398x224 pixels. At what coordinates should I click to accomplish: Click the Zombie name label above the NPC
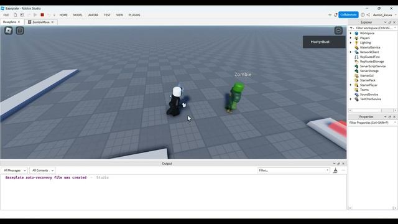[243, 75]
